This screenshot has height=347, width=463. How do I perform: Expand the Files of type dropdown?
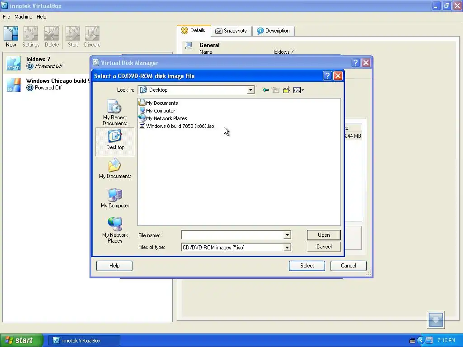[287, 248]
